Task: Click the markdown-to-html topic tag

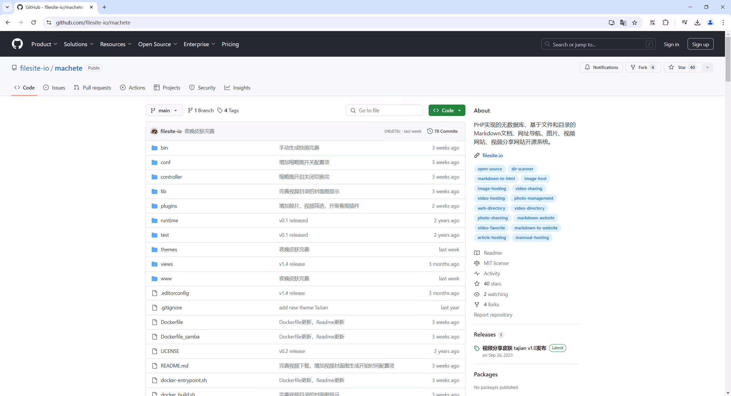Action: pos(496,178)
